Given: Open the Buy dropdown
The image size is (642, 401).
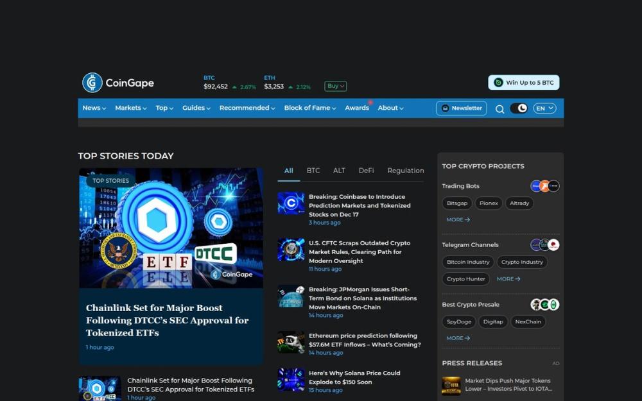Looking at the screenshot, I should tap(335, 86).
